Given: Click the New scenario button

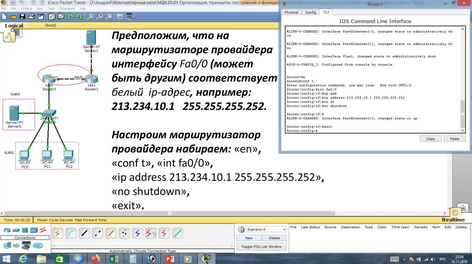Looking at the screenshot, I should [248, 238].
